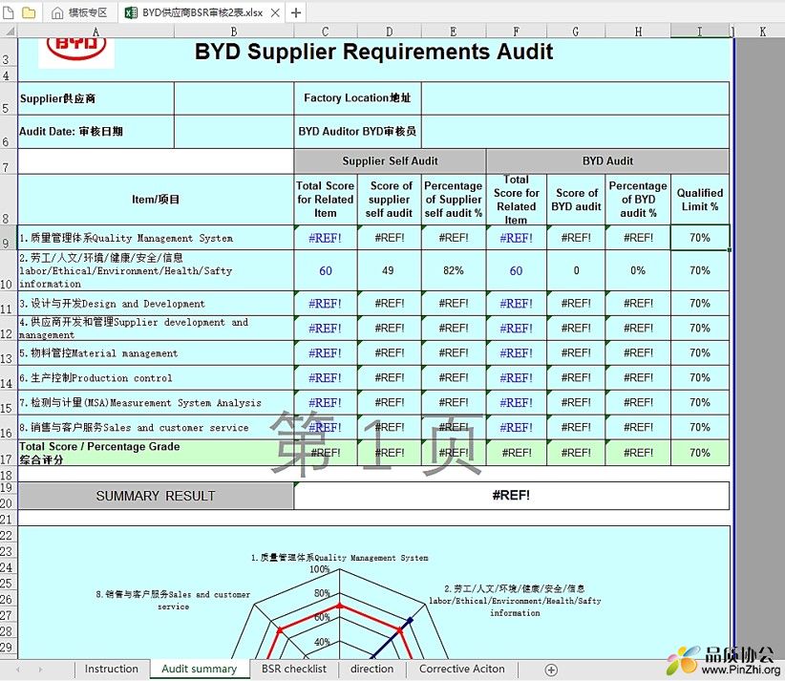Screen dimensions: 785x681
Task: Open the Audit summary sheet tab
Action: tap(200, 669)
